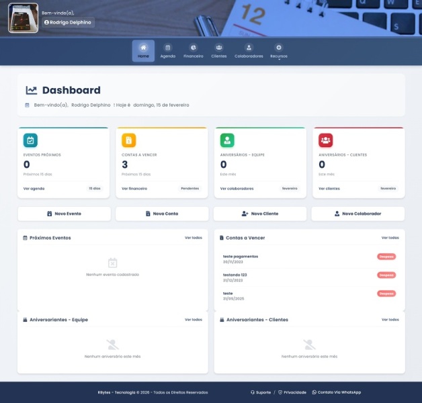Add a Novo Cliente
Viewport: 422px width, 403px height.
260,214
